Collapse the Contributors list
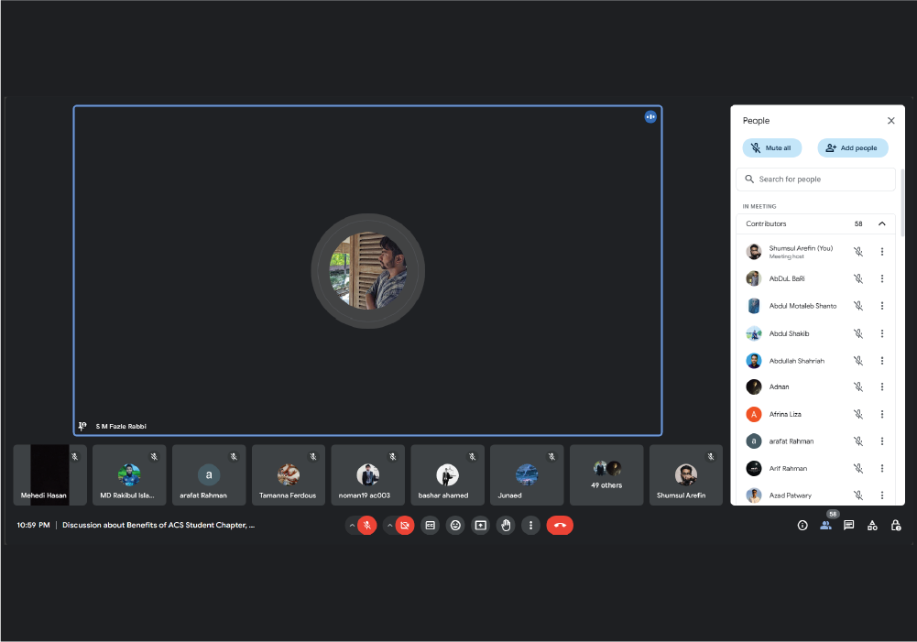917x642 pixels. [882, 223]
